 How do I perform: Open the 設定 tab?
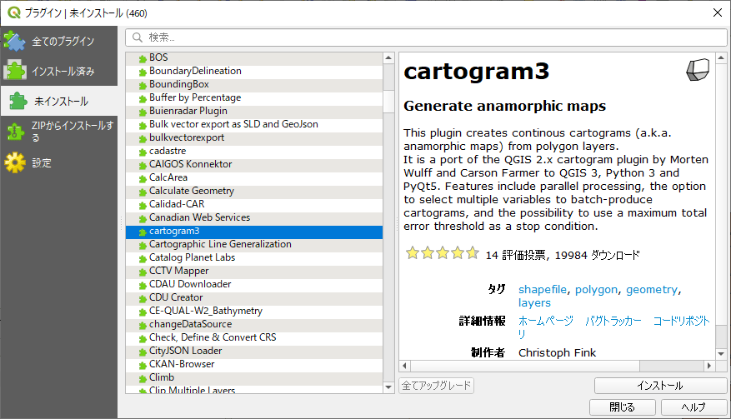pos(58,162)
